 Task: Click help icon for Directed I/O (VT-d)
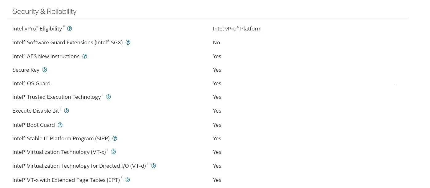[x=153, y=166]
